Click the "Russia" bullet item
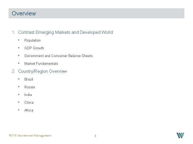Viewport: 193px width, 144px height. pos(29,87)
